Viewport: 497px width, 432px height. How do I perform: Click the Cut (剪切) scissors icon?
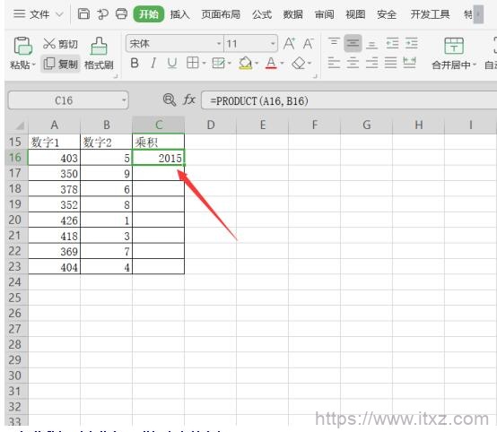coord(49,44)
